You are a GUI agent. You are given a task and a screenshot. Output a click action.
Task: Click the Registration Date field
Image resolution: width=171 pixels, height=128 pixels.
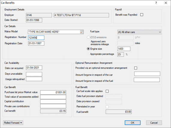[x=36, y=43]
